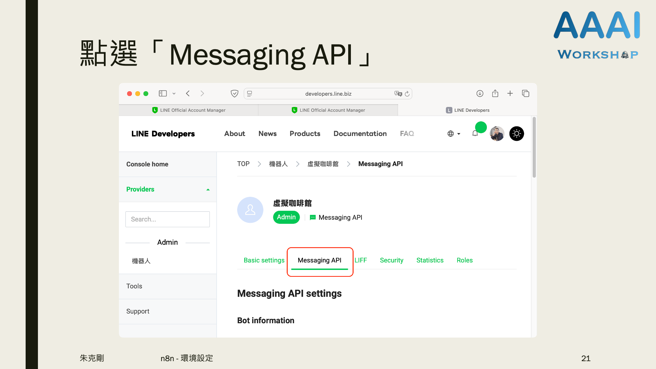Click the page reload icon
The width and height of the screenshot is (656, 369).
point(407,94)
